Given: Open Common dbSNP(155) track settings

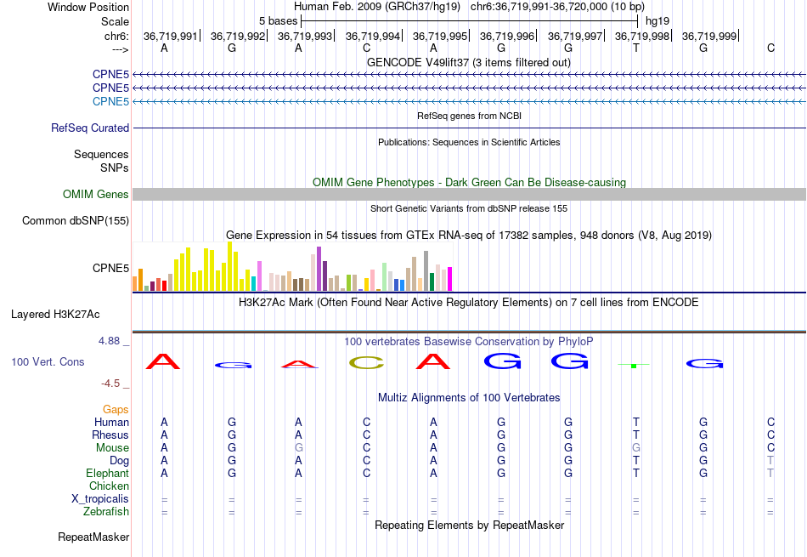Looking at the screenshot, I should pyautogui.click(x=76, y=220).
